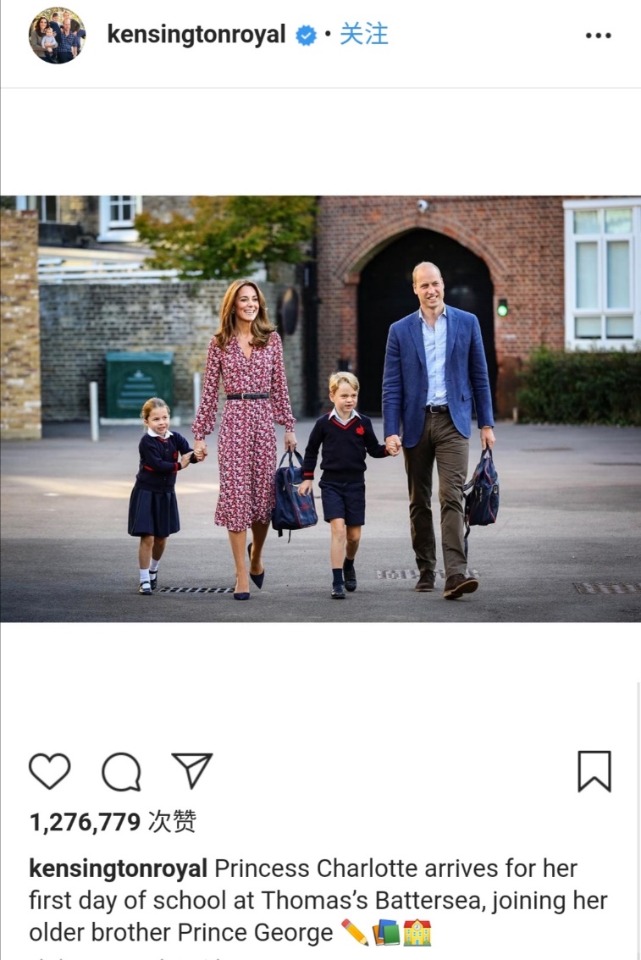View the 1,276,779 likes list
Image resolution: width=641 pixels, height=960 pixels.
(113, 822)
